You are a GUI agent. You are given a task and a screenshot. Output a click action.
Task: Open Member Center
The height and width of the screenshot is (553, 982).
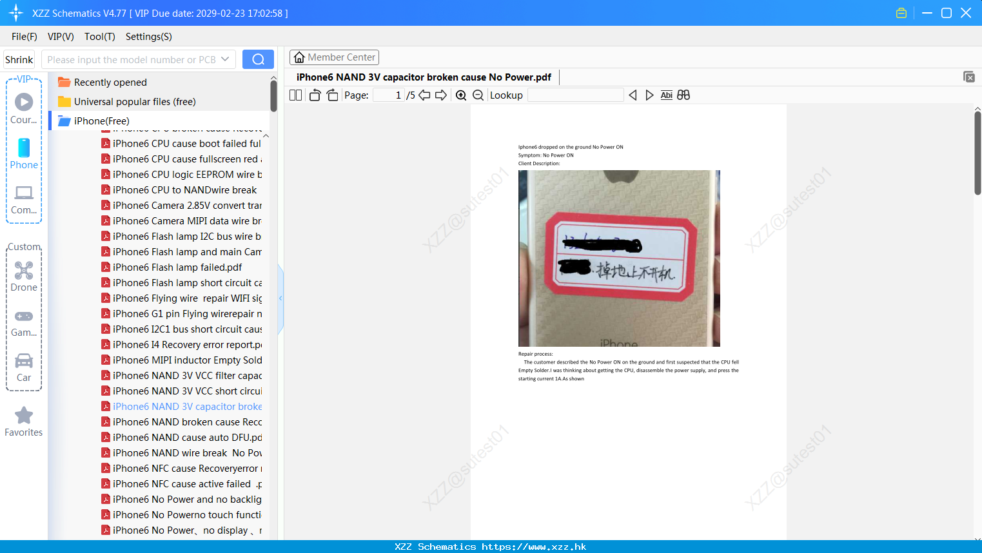pos(335,57)
